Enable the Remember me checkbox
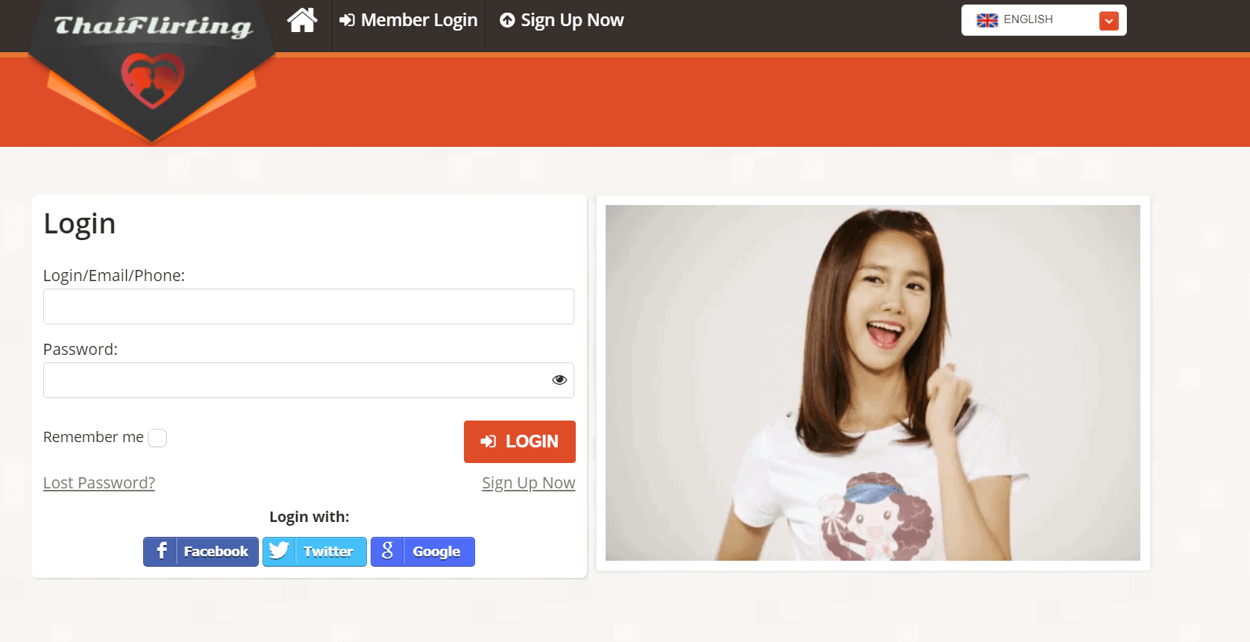 coord(157,438)
